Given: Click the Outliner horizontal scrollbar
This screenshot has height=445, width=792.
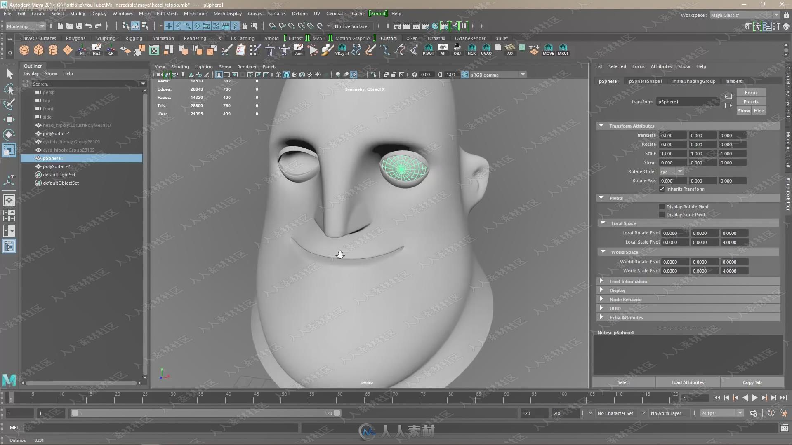Looking at the screenshot, I should click(x=81, y=383).
